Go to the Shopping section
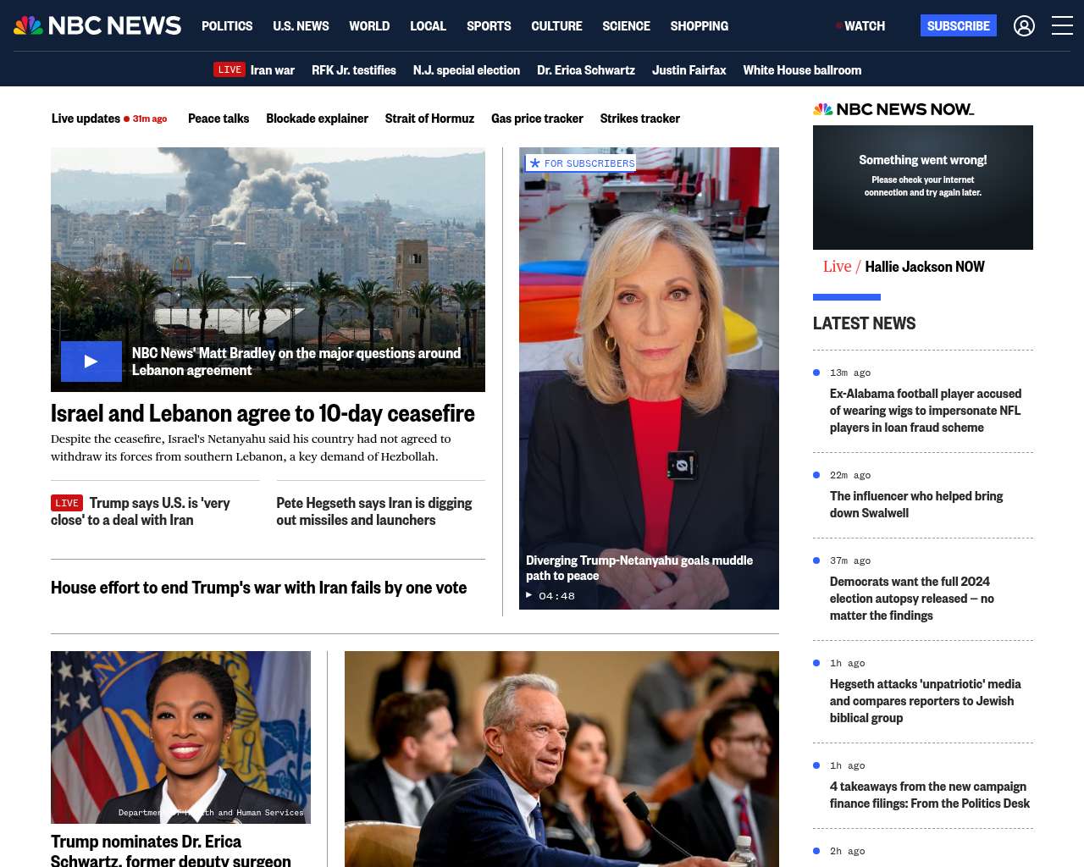The image size is (1084, 867). [x=699, y=26]
